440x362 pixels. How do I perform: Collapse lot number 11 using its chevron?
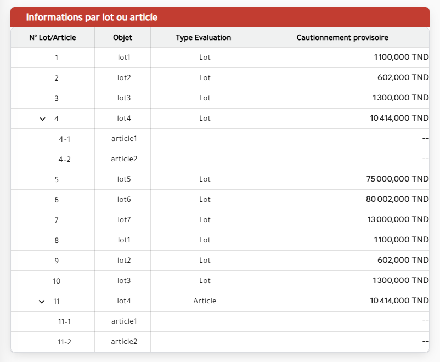(42, 301)
